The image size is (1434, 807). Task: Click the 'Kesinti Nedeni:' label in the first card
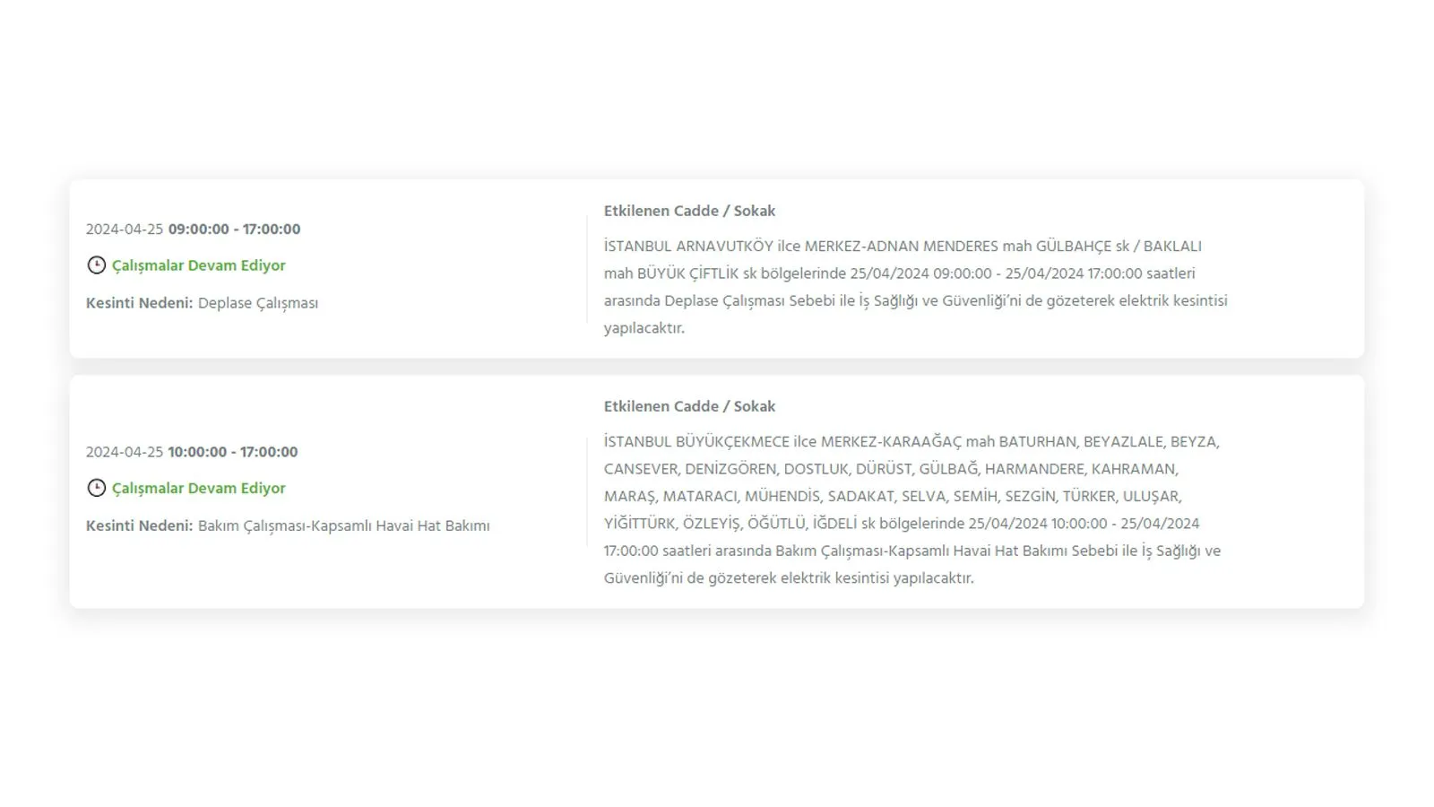click(139, 303)
